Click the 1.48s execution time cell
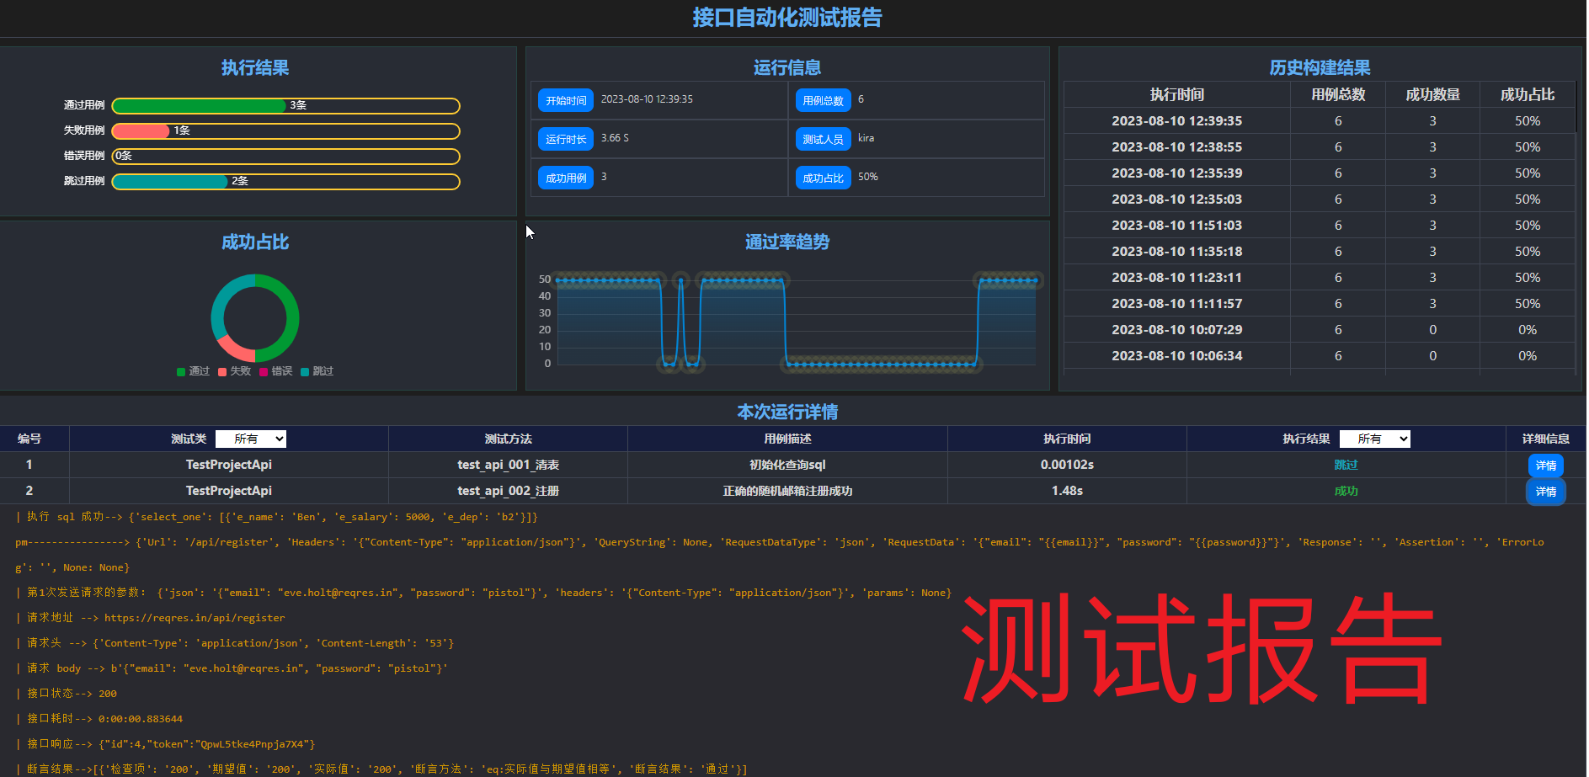 point(1067,491)
